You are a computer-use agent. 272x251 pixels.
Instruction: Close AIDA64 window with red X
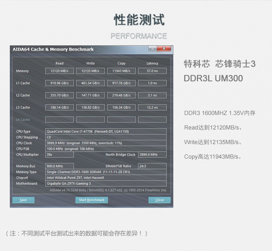click(x=164, y=49)
